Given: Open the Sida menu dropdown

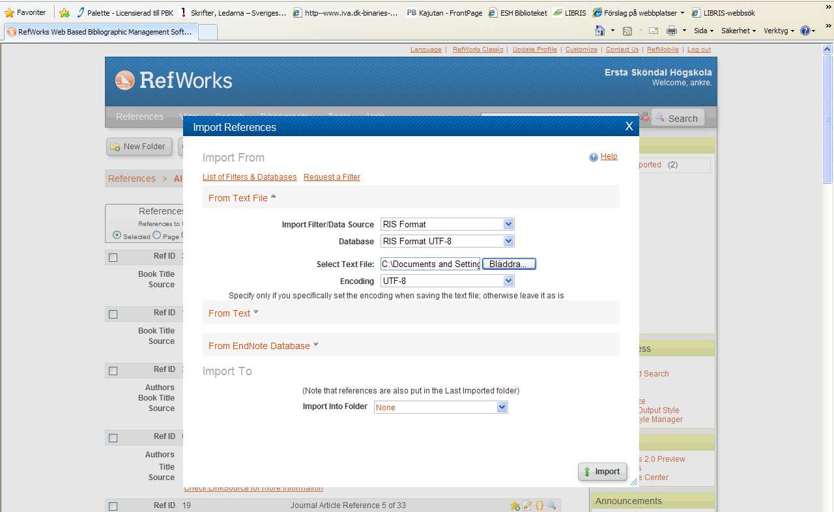Looking at the screenshot, I should pos(704,31).
